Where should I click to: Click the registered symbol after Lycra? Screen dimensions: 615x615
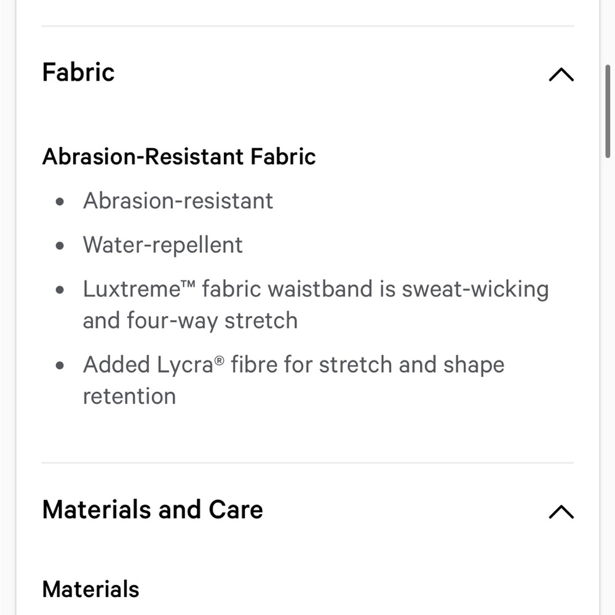[x=220, y=360]
